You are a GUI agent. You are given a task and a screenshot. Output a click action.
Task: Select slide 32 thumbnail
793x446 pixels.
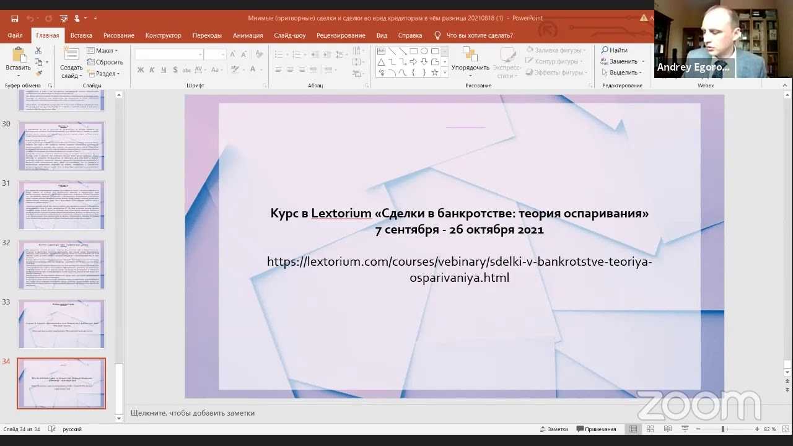(61, 265)
